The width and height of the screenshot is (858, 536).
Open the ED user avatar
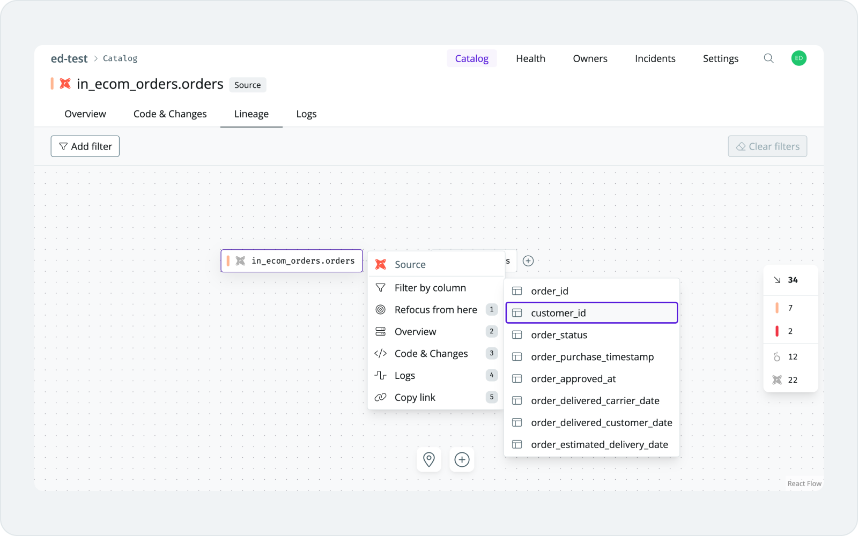click(x=798, y=58)
